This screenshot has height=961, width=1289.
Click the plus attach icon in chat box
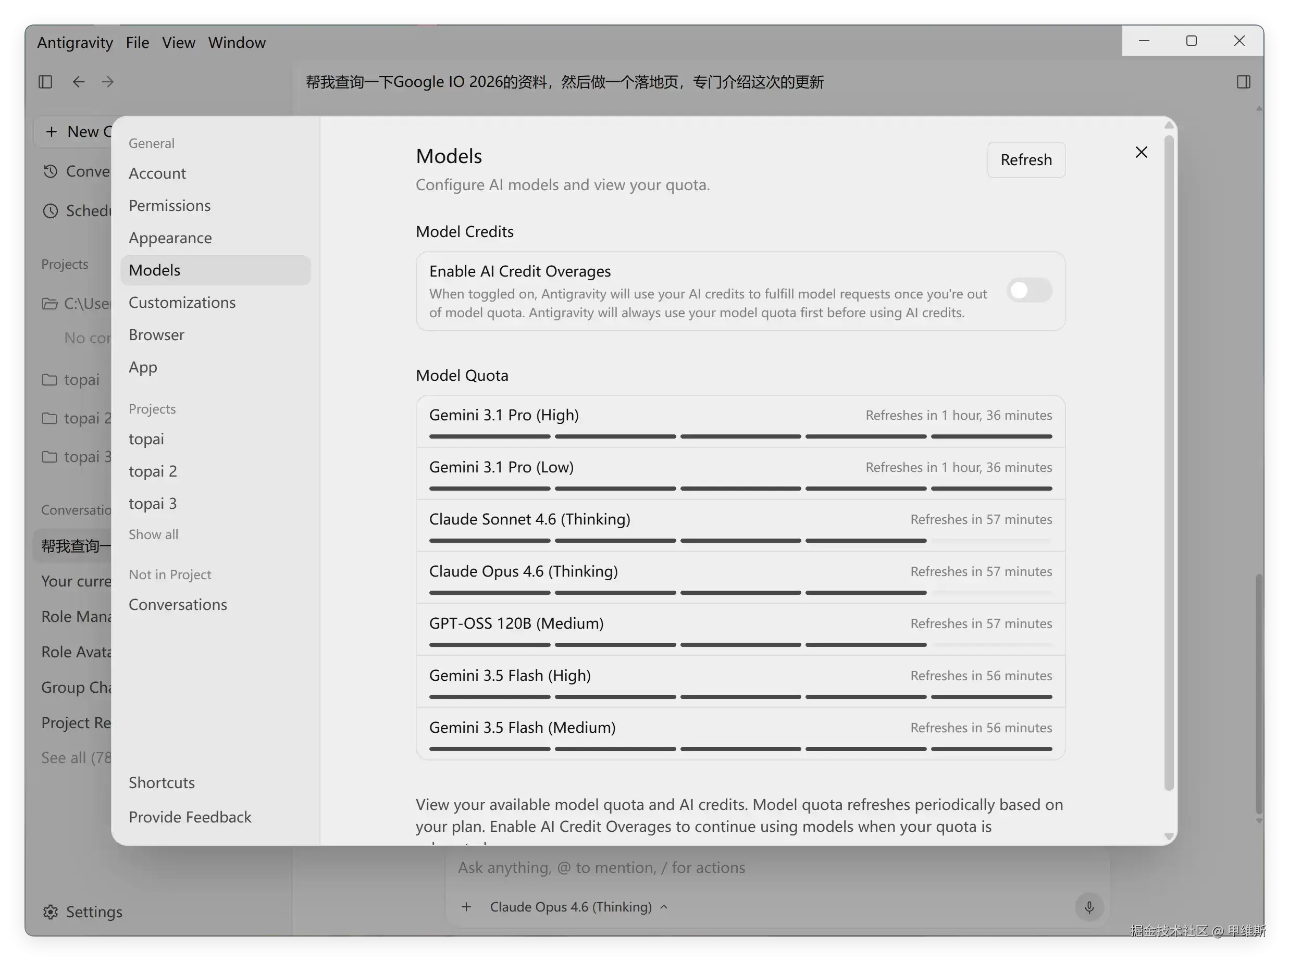tap(466, 907)
